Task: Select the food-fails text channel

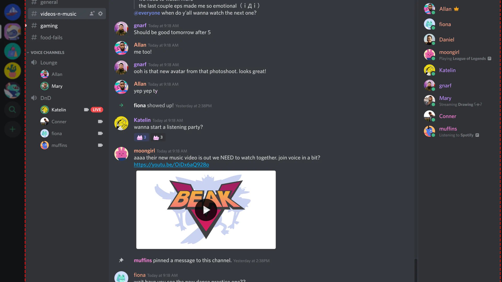Action: pos(51,37)
